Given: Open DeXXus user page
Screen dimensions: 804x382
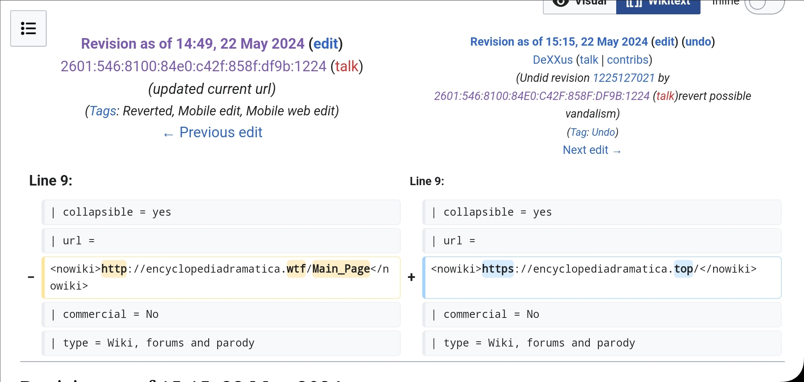Looking at the screenshot, I should pyautogui.click(x=552, y=60).
